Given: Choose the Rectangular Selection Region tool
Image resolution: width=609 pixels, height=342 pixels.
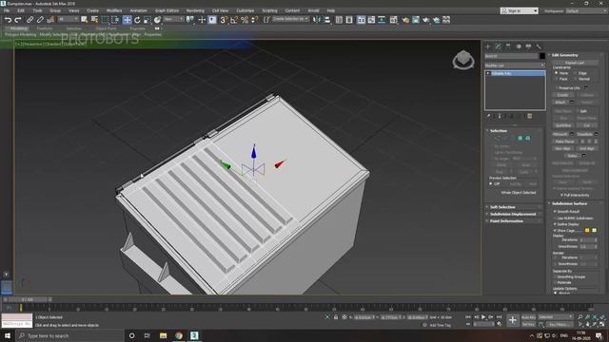Looking at the screenshot, I should pyautogui.click(x=105, y=20).
